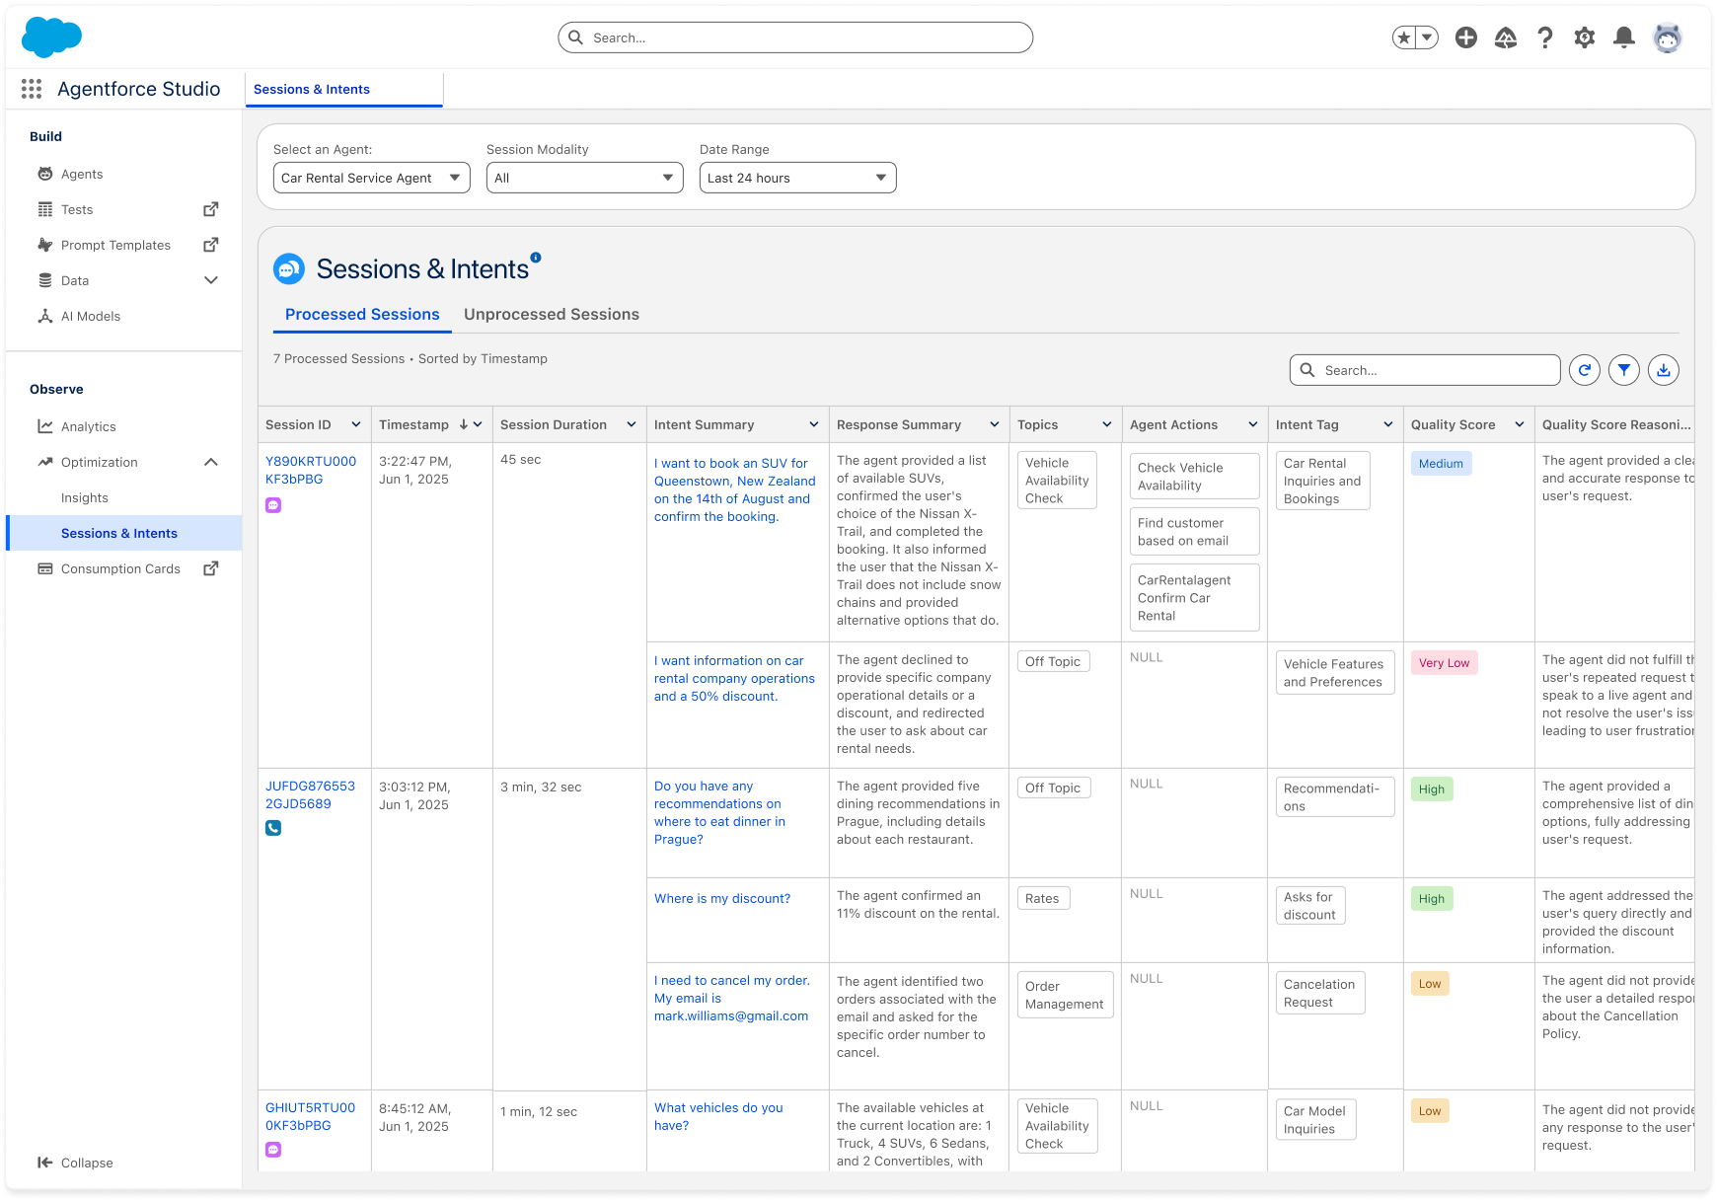Open the table filter icon
The image size is (1717, 1202).
coord(1624,370)
